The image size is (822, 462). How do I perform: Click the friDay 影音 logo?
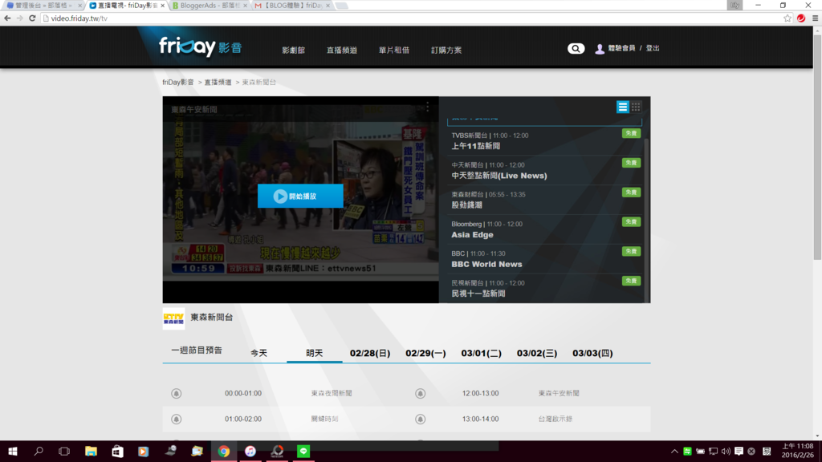201,47
